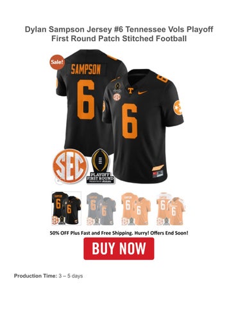Image resolution: width=238 pixels, height=309 pixels.
Task: Select the black jersey thumbnail
Action: click(67, 209)
